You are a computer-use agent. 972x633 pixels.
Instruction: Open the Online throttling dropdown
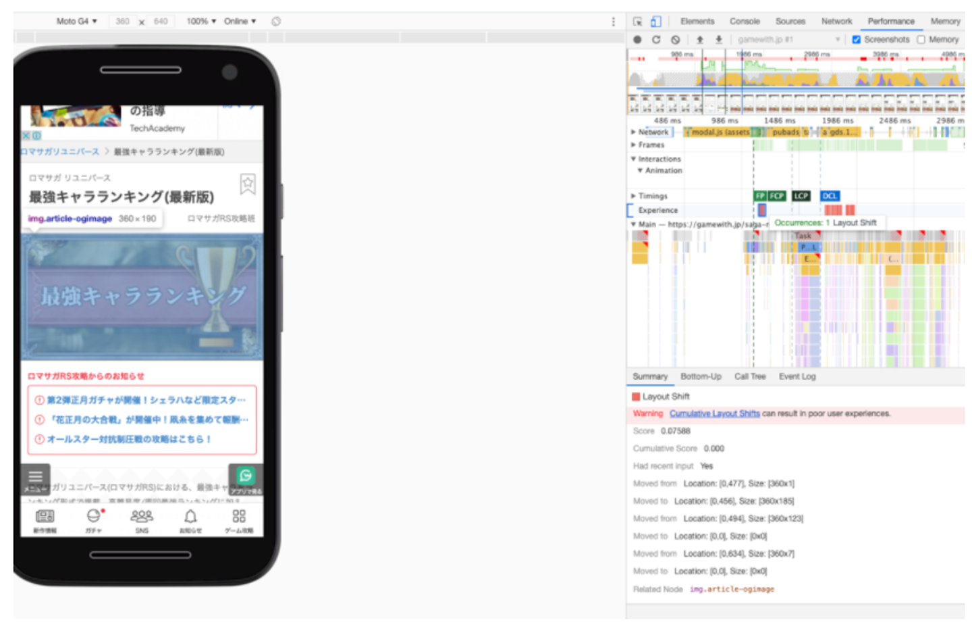click(x=240, y=22)
